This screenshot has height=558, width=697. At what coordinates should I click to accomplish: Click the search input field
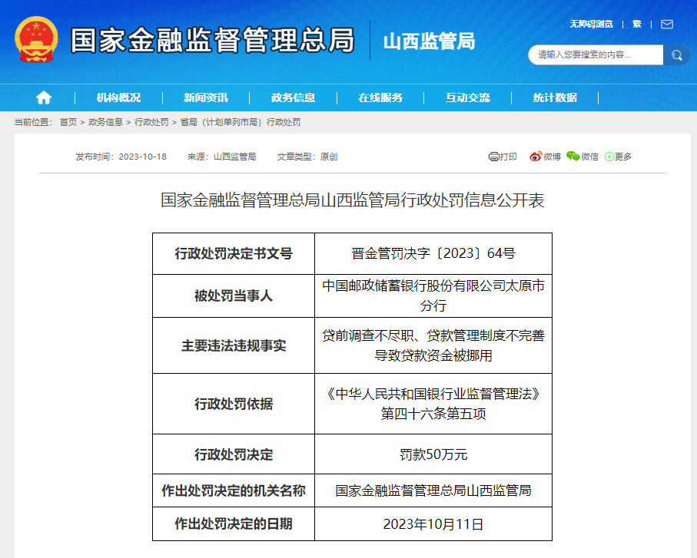point(596,55)
